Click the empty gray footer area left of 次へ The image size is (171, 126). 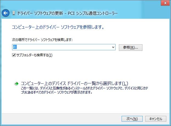point(61,119)
